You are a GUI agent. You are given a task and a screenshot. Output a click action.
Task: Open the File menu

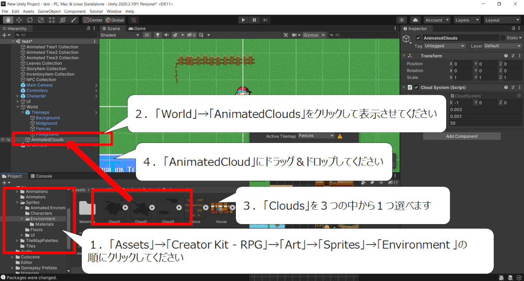click(5, 11)
